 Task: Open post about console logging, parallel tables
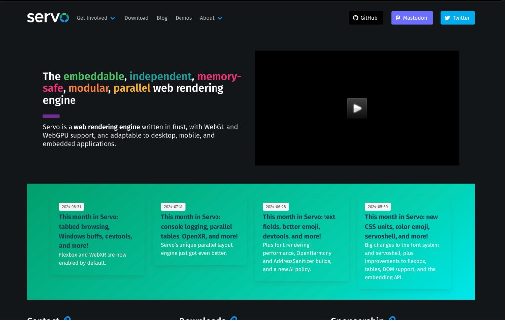199,226
